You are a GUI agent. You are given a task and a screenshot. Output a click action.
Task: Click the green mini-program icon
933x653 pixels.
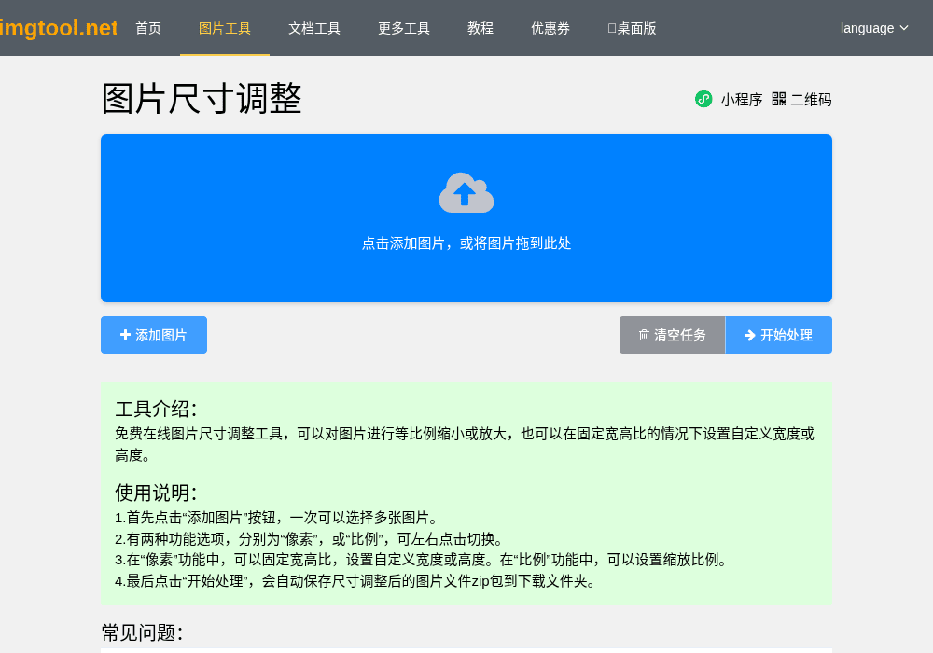coord(703,99)
